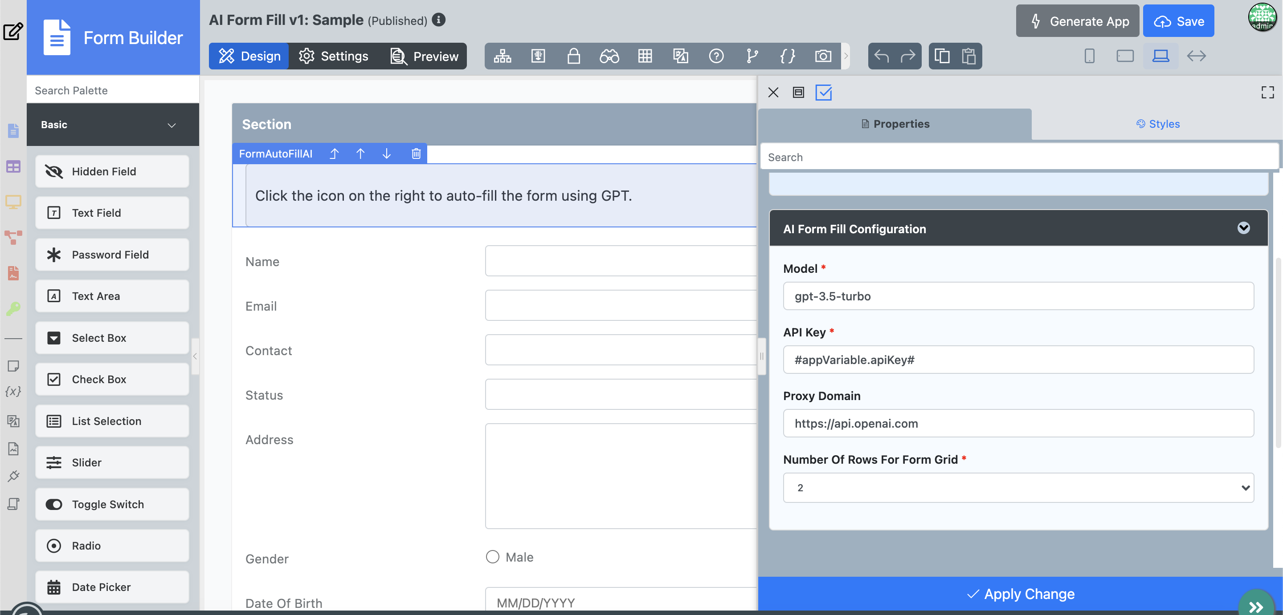Switch to the Styles tab
The image size is (1283, 615).
coord(1157,124)
